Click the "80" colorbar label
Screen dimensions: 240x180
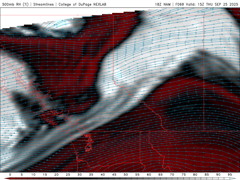(195, 175)
